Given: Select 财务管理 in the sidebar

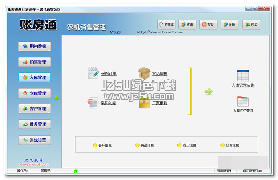Looking at the screenshot, I should 34,124.
